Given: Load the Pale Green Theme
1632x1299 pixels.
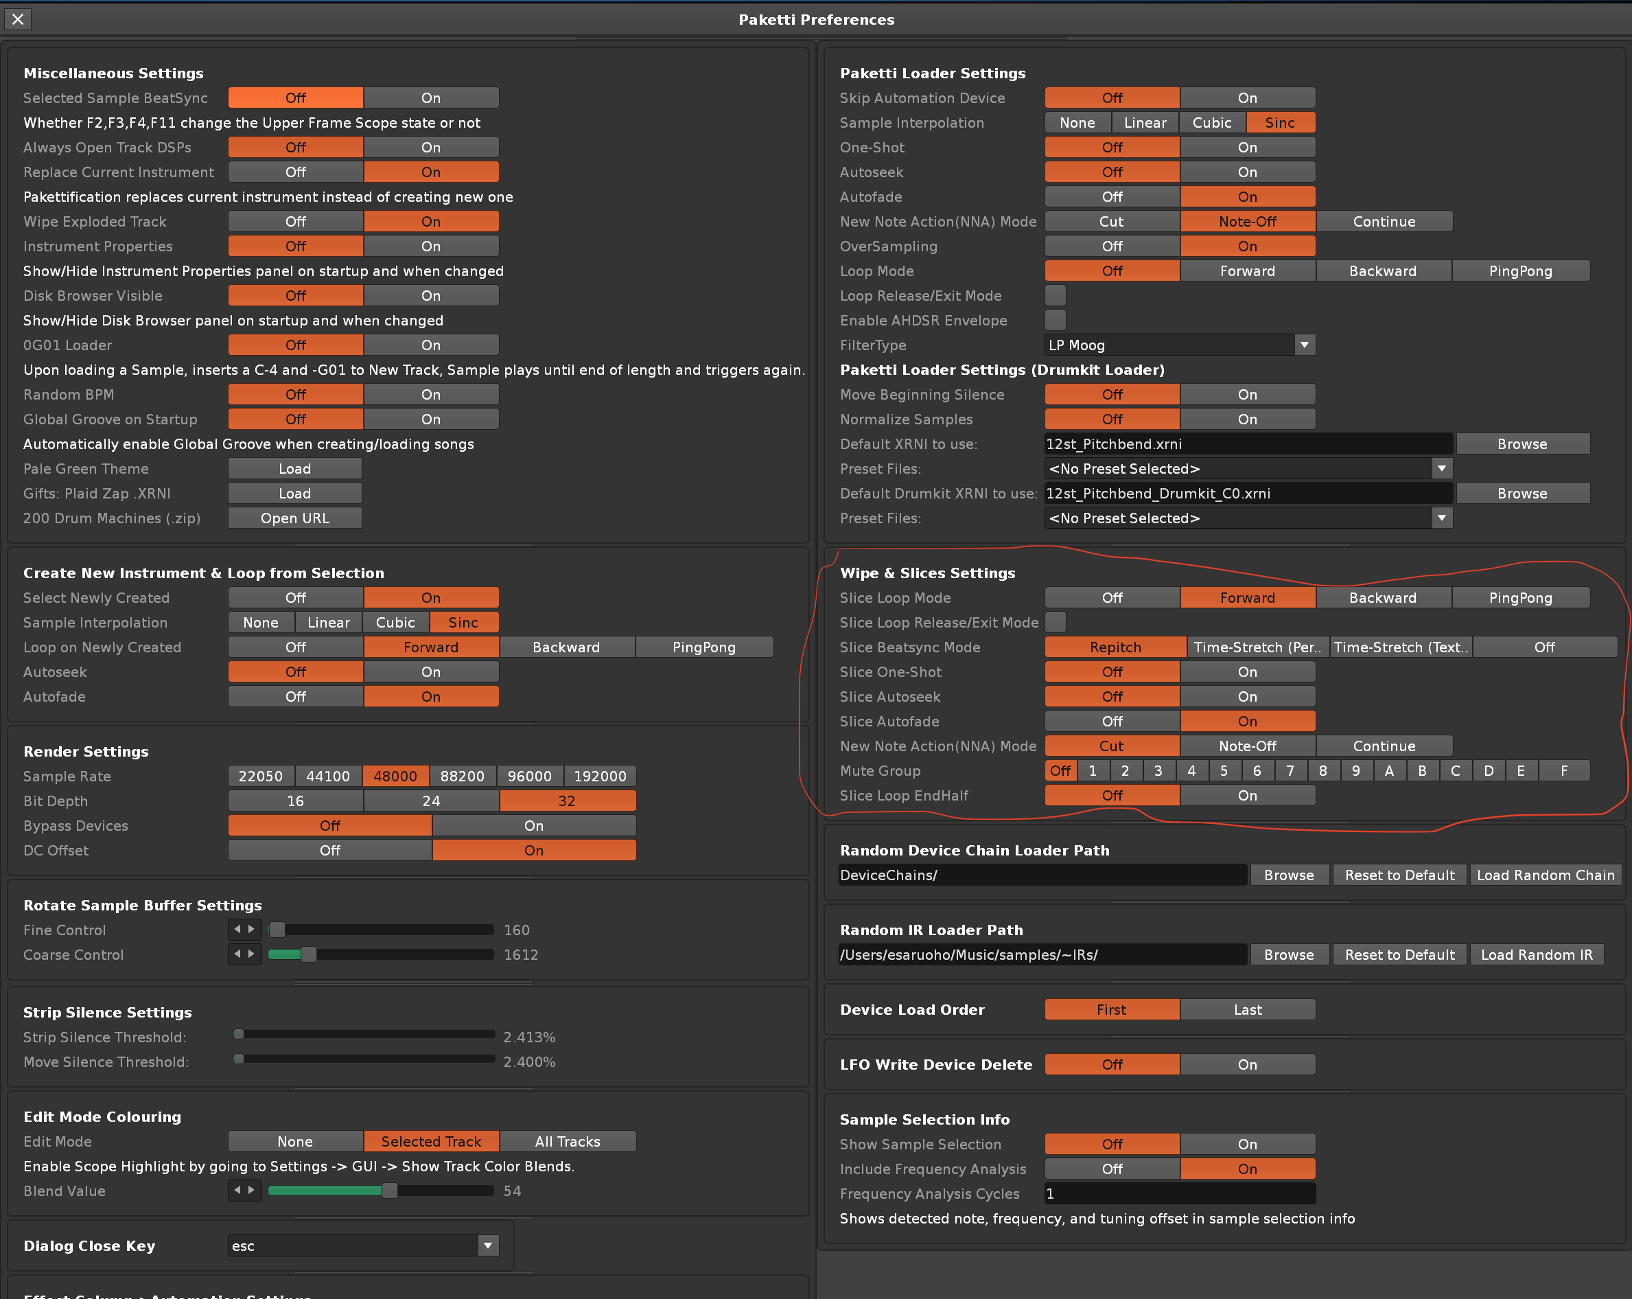Looking at the screenshot, I should point(294,469).
